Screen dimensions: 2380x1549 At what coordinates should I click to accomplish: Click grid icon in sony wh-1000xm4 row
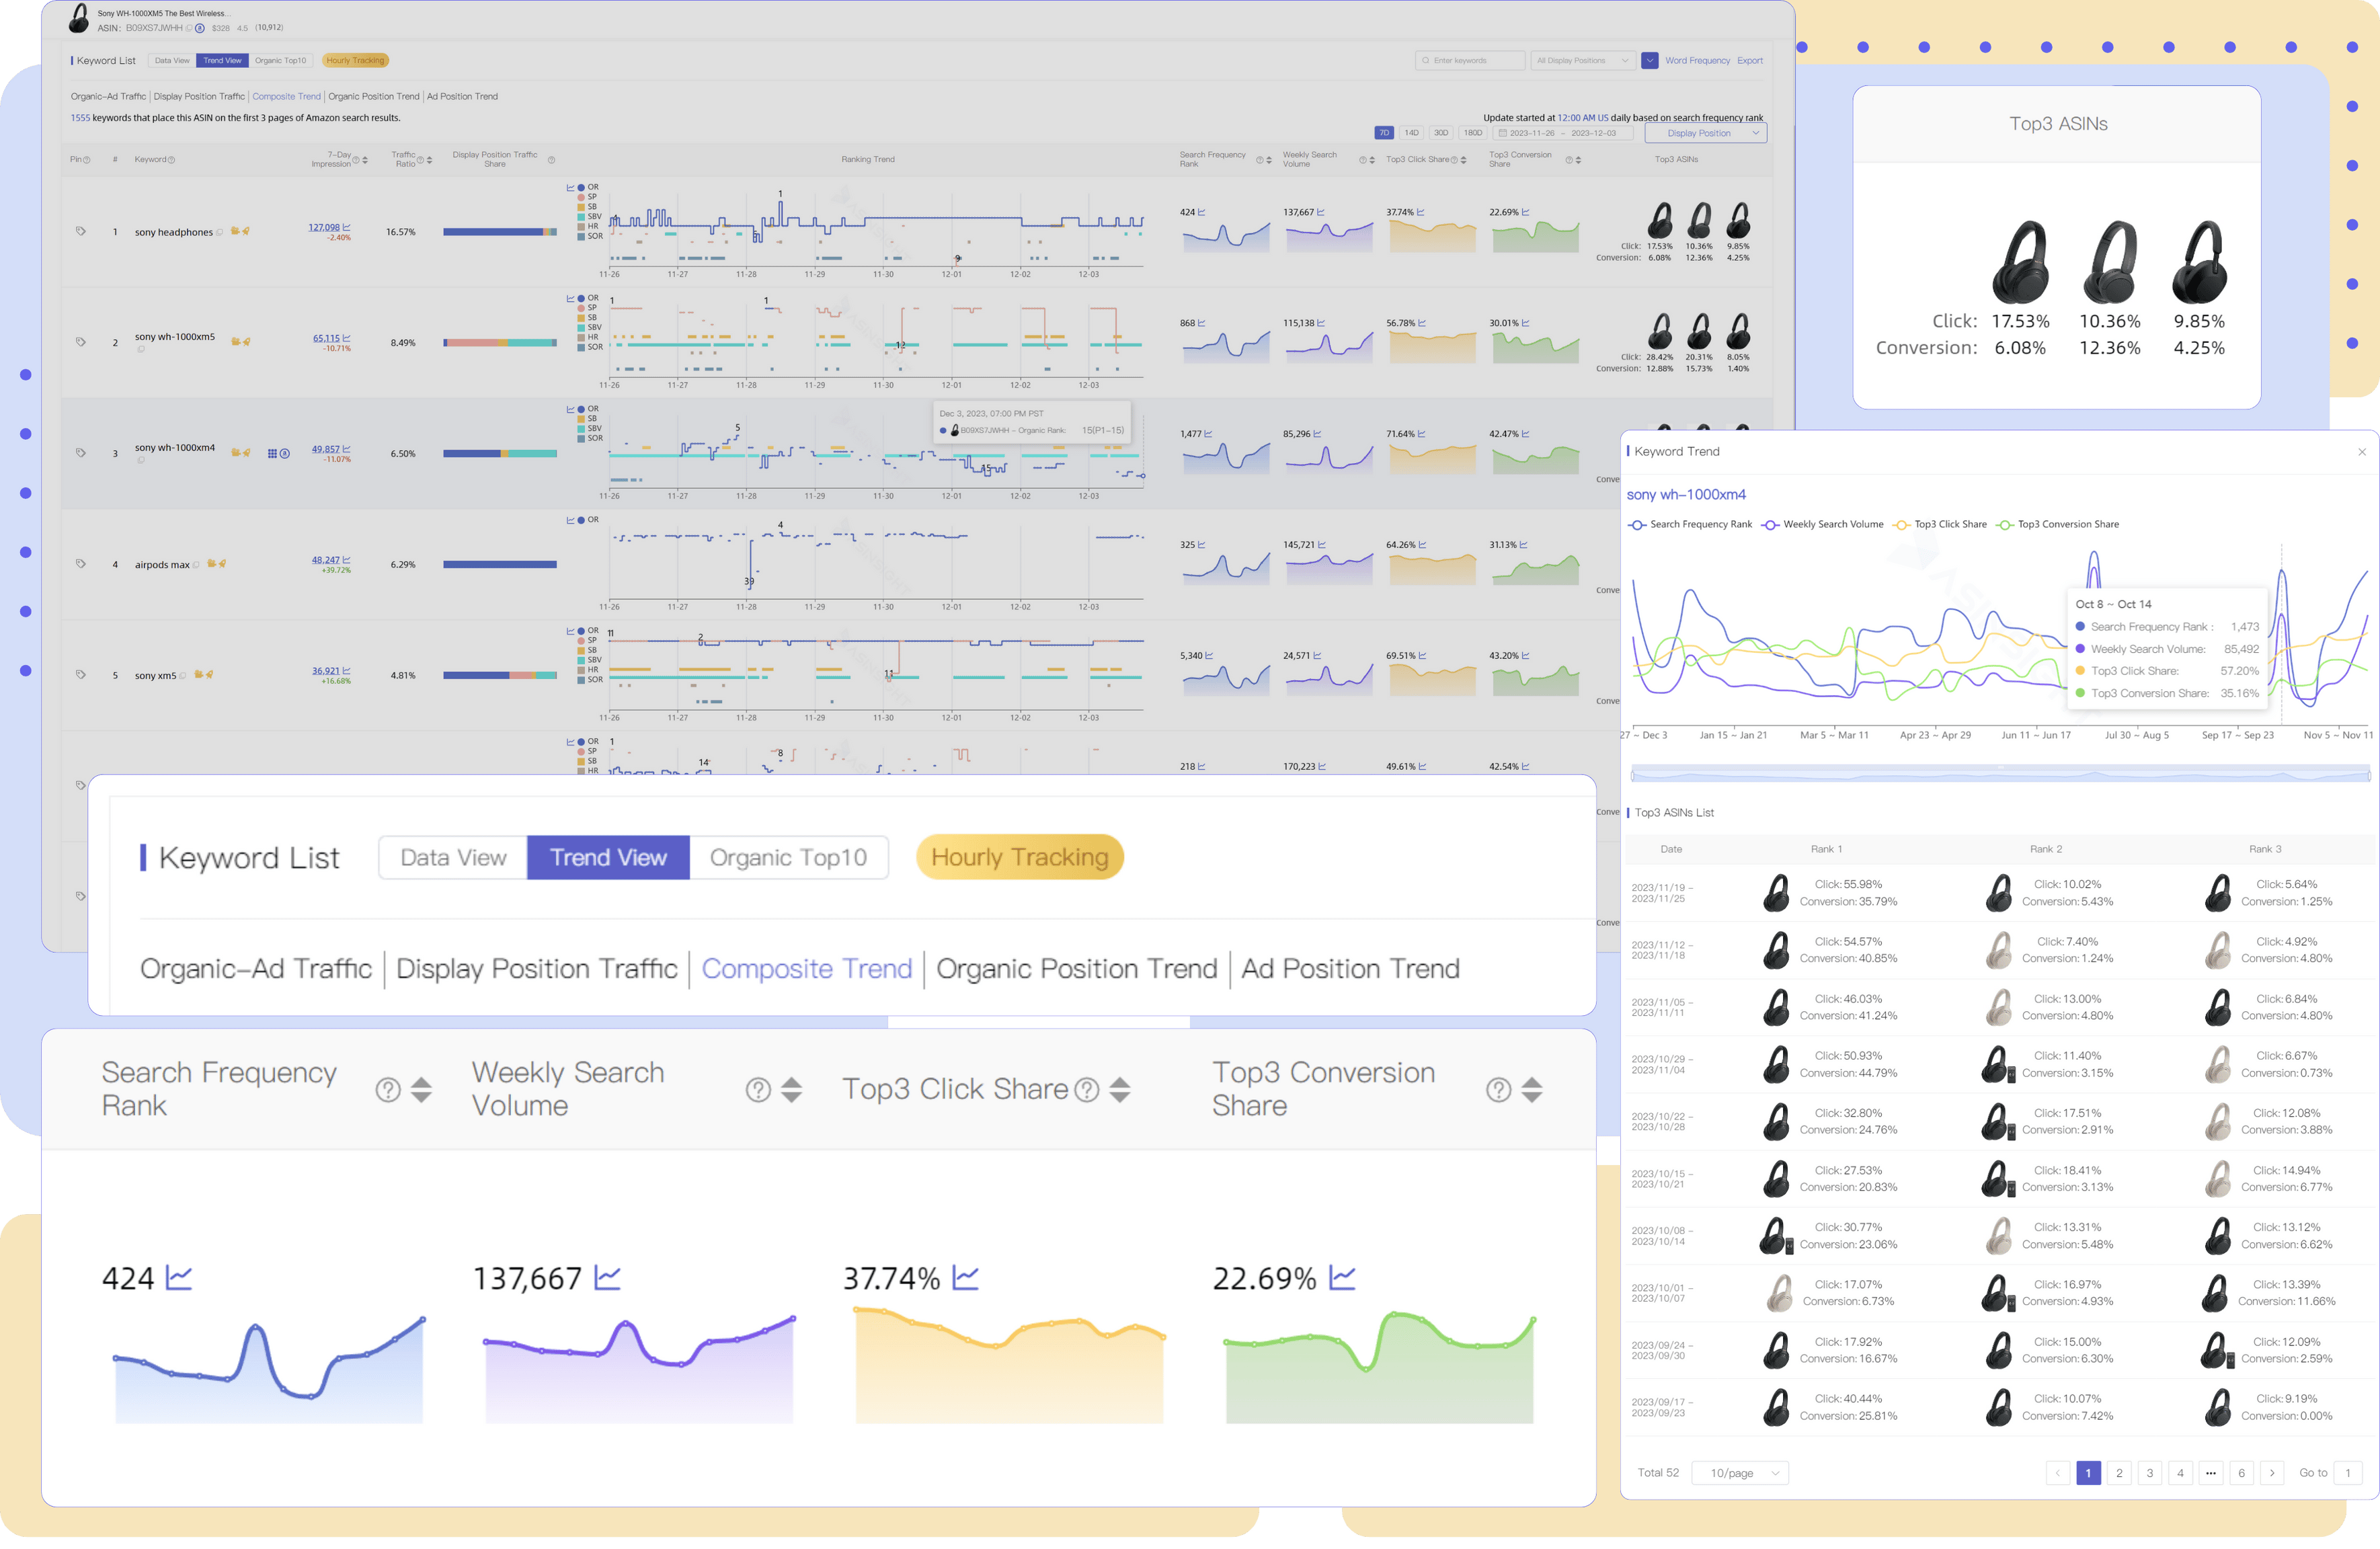click(x=272, y=453)
